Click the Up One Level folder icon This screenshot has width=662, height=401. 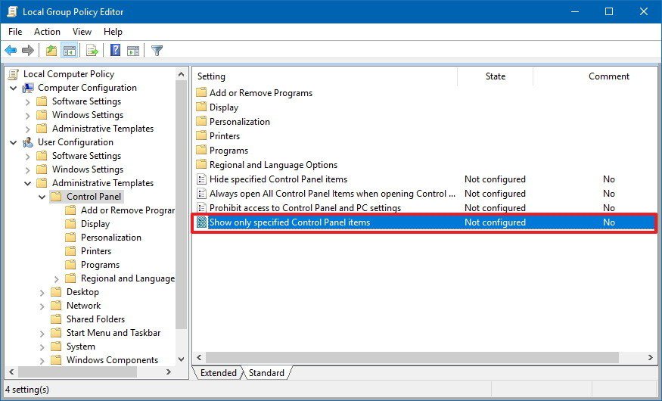[51, 51]
